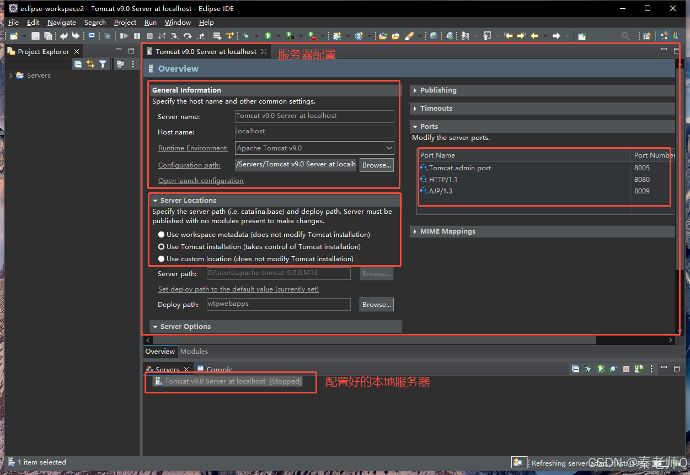Click the green Run toolbar button
The image size is (690, 475).
(x=268, y=36)
